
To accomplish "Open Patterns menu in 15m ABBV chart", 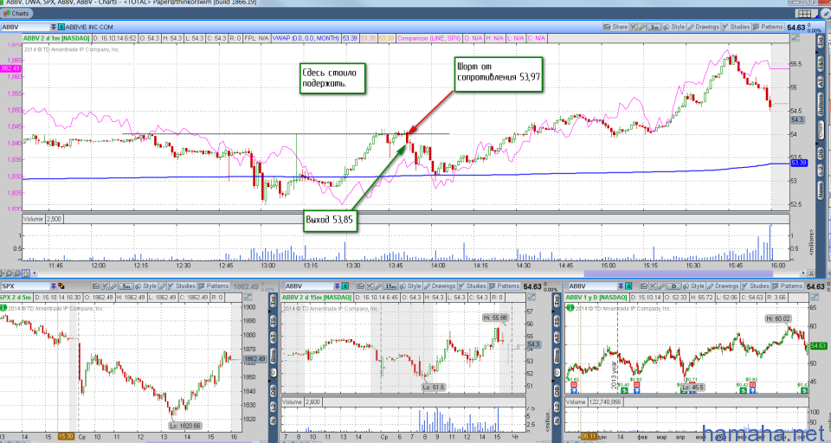I will 505,286.
